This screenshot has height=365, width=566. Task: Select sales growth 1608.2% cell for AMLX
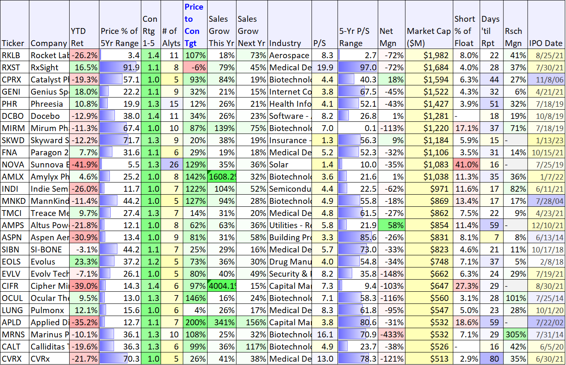(x=221, y=177)
